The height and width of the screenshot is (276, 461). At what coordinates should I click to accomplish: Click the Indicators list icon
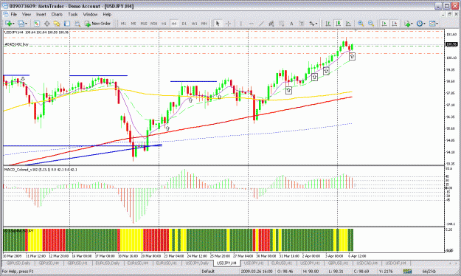click(x=407, y=24)
